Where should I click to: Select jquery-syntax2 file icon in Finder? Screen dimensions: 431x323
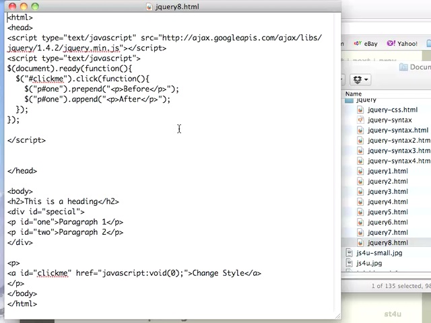pyautogui.click(x=360, y=141)
